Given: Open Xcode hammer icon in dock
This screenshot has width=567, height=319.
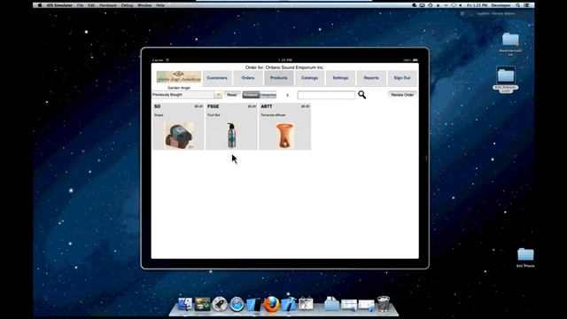Looking at the screenshot, I should pyautogui.click(x=289, y=304).
